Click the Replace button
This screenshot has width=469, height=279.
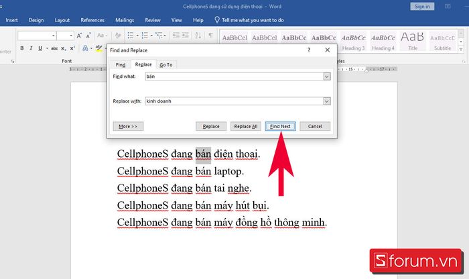(x=211, y=126)
